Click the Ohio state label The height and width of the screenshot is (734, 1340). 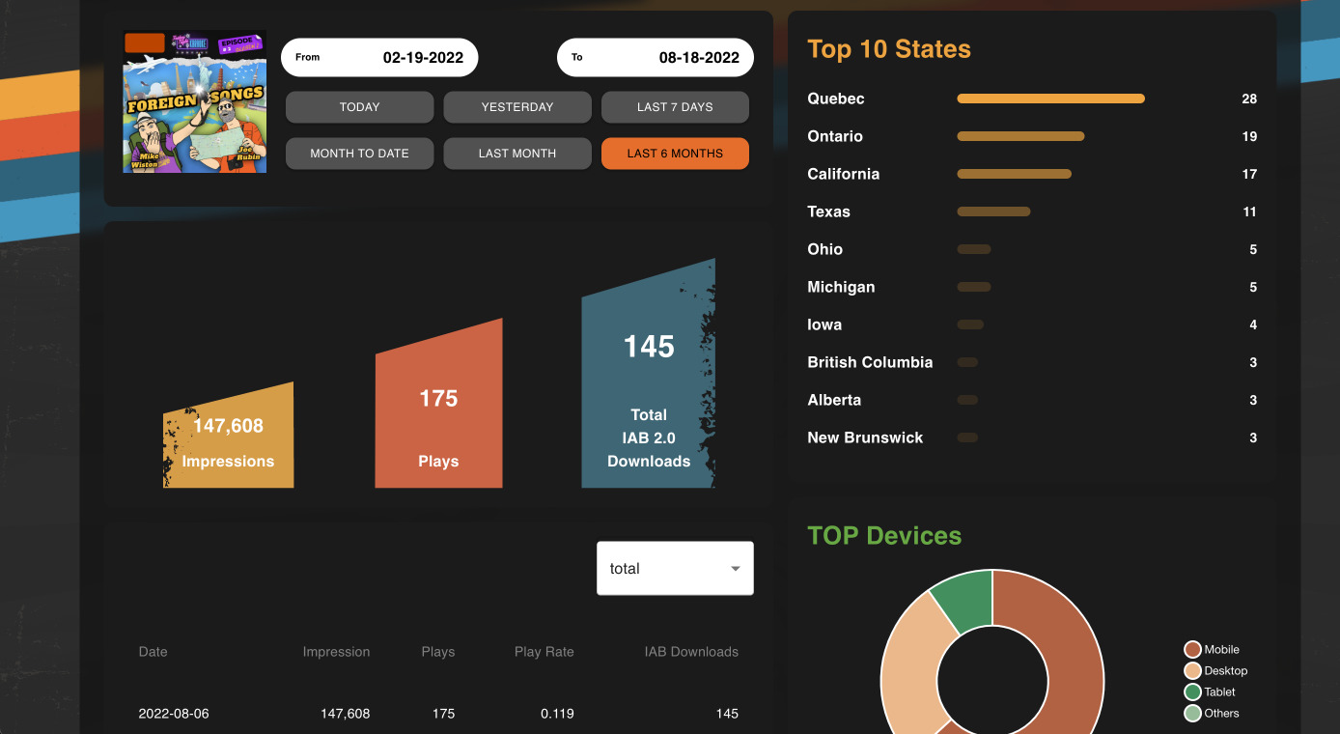[x=825, y=249]
